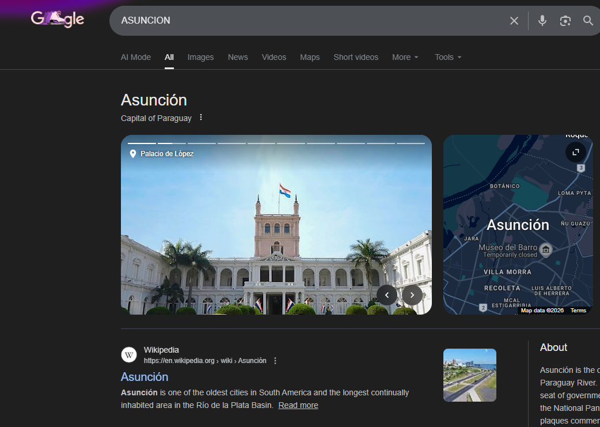600x427 pixels.
Task: Expand the Asunción map to full view
Action: [575, 153]
